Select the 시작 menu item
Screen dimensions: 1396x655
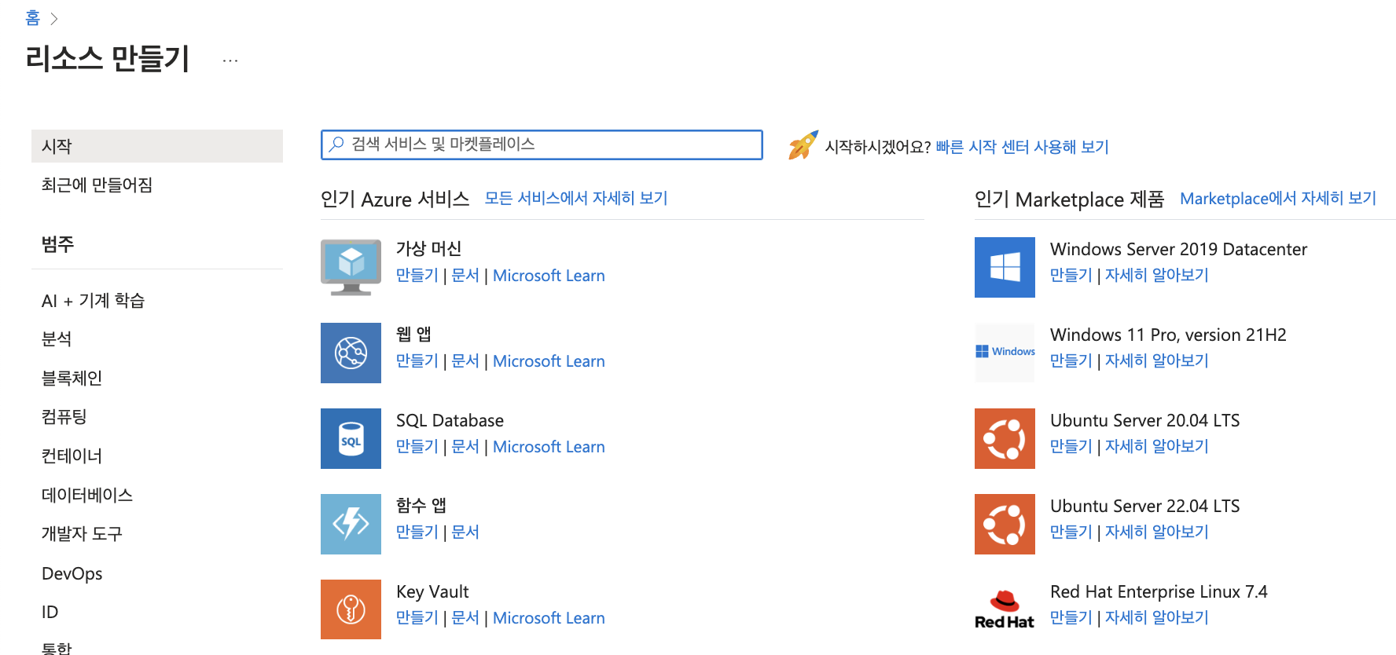point(157,146)
